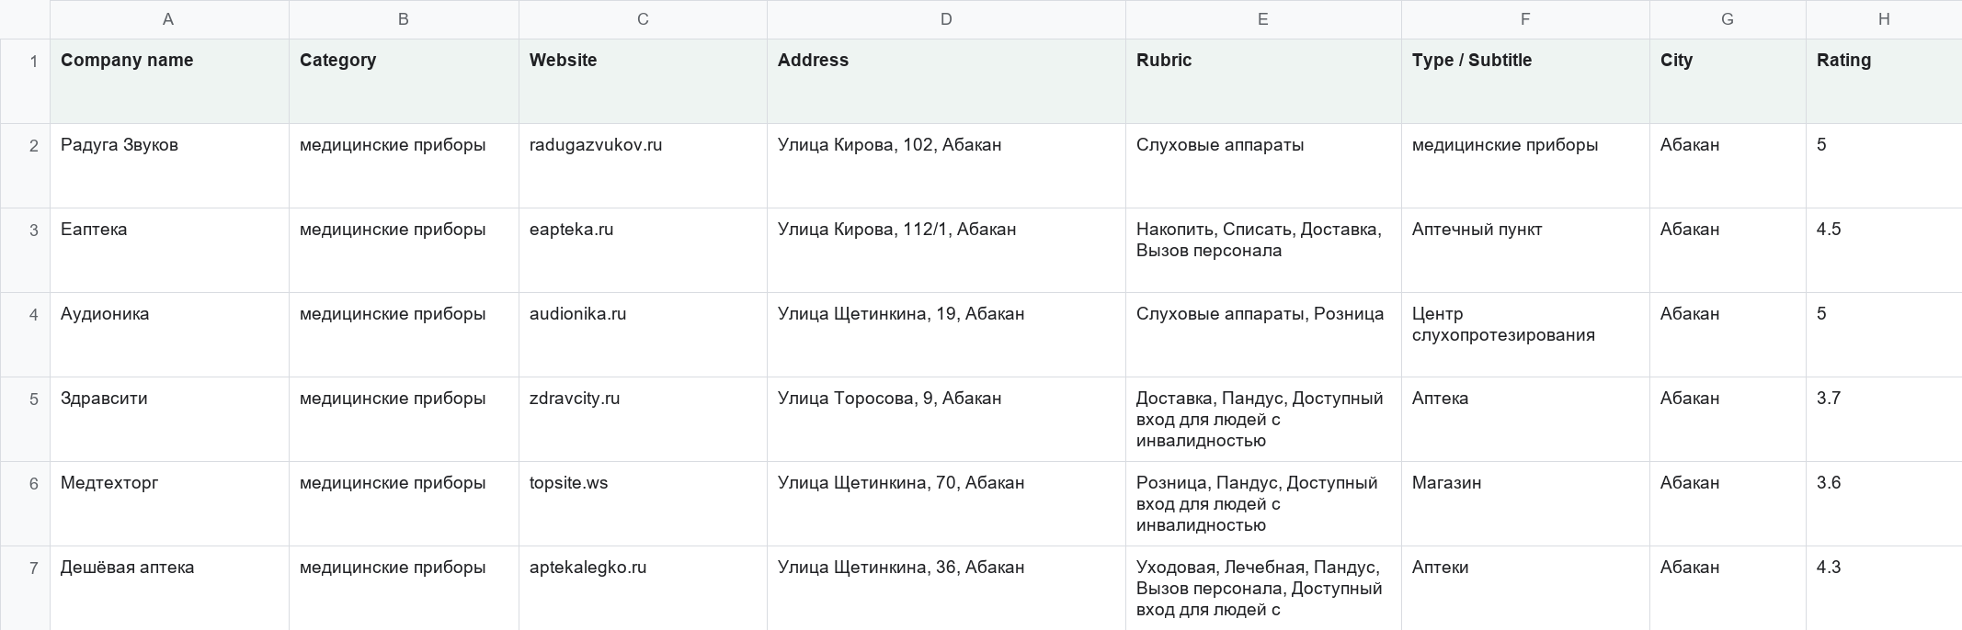Select row 7 header
This screenshot has width=1962, height=630.
click(x=25, y=588)
